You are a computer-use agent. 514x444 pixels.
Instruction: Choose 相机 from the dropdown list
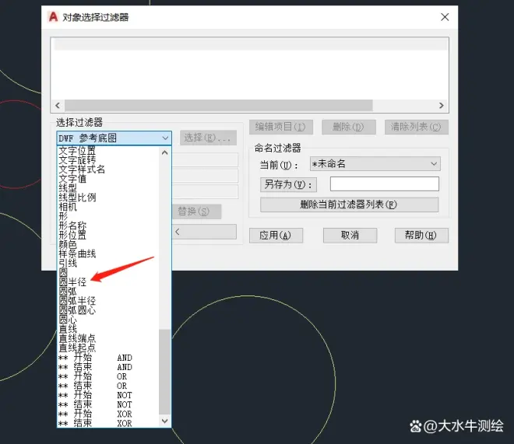pos(68,207)
